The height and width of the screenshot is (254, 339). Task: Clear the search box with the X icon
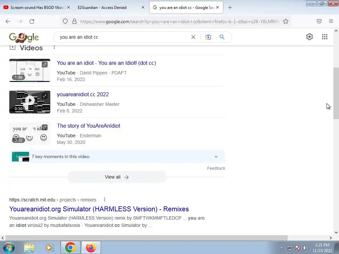point(193,37)
